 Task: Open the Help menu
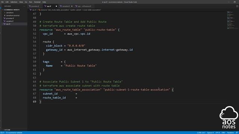click(x=44, y=2)
